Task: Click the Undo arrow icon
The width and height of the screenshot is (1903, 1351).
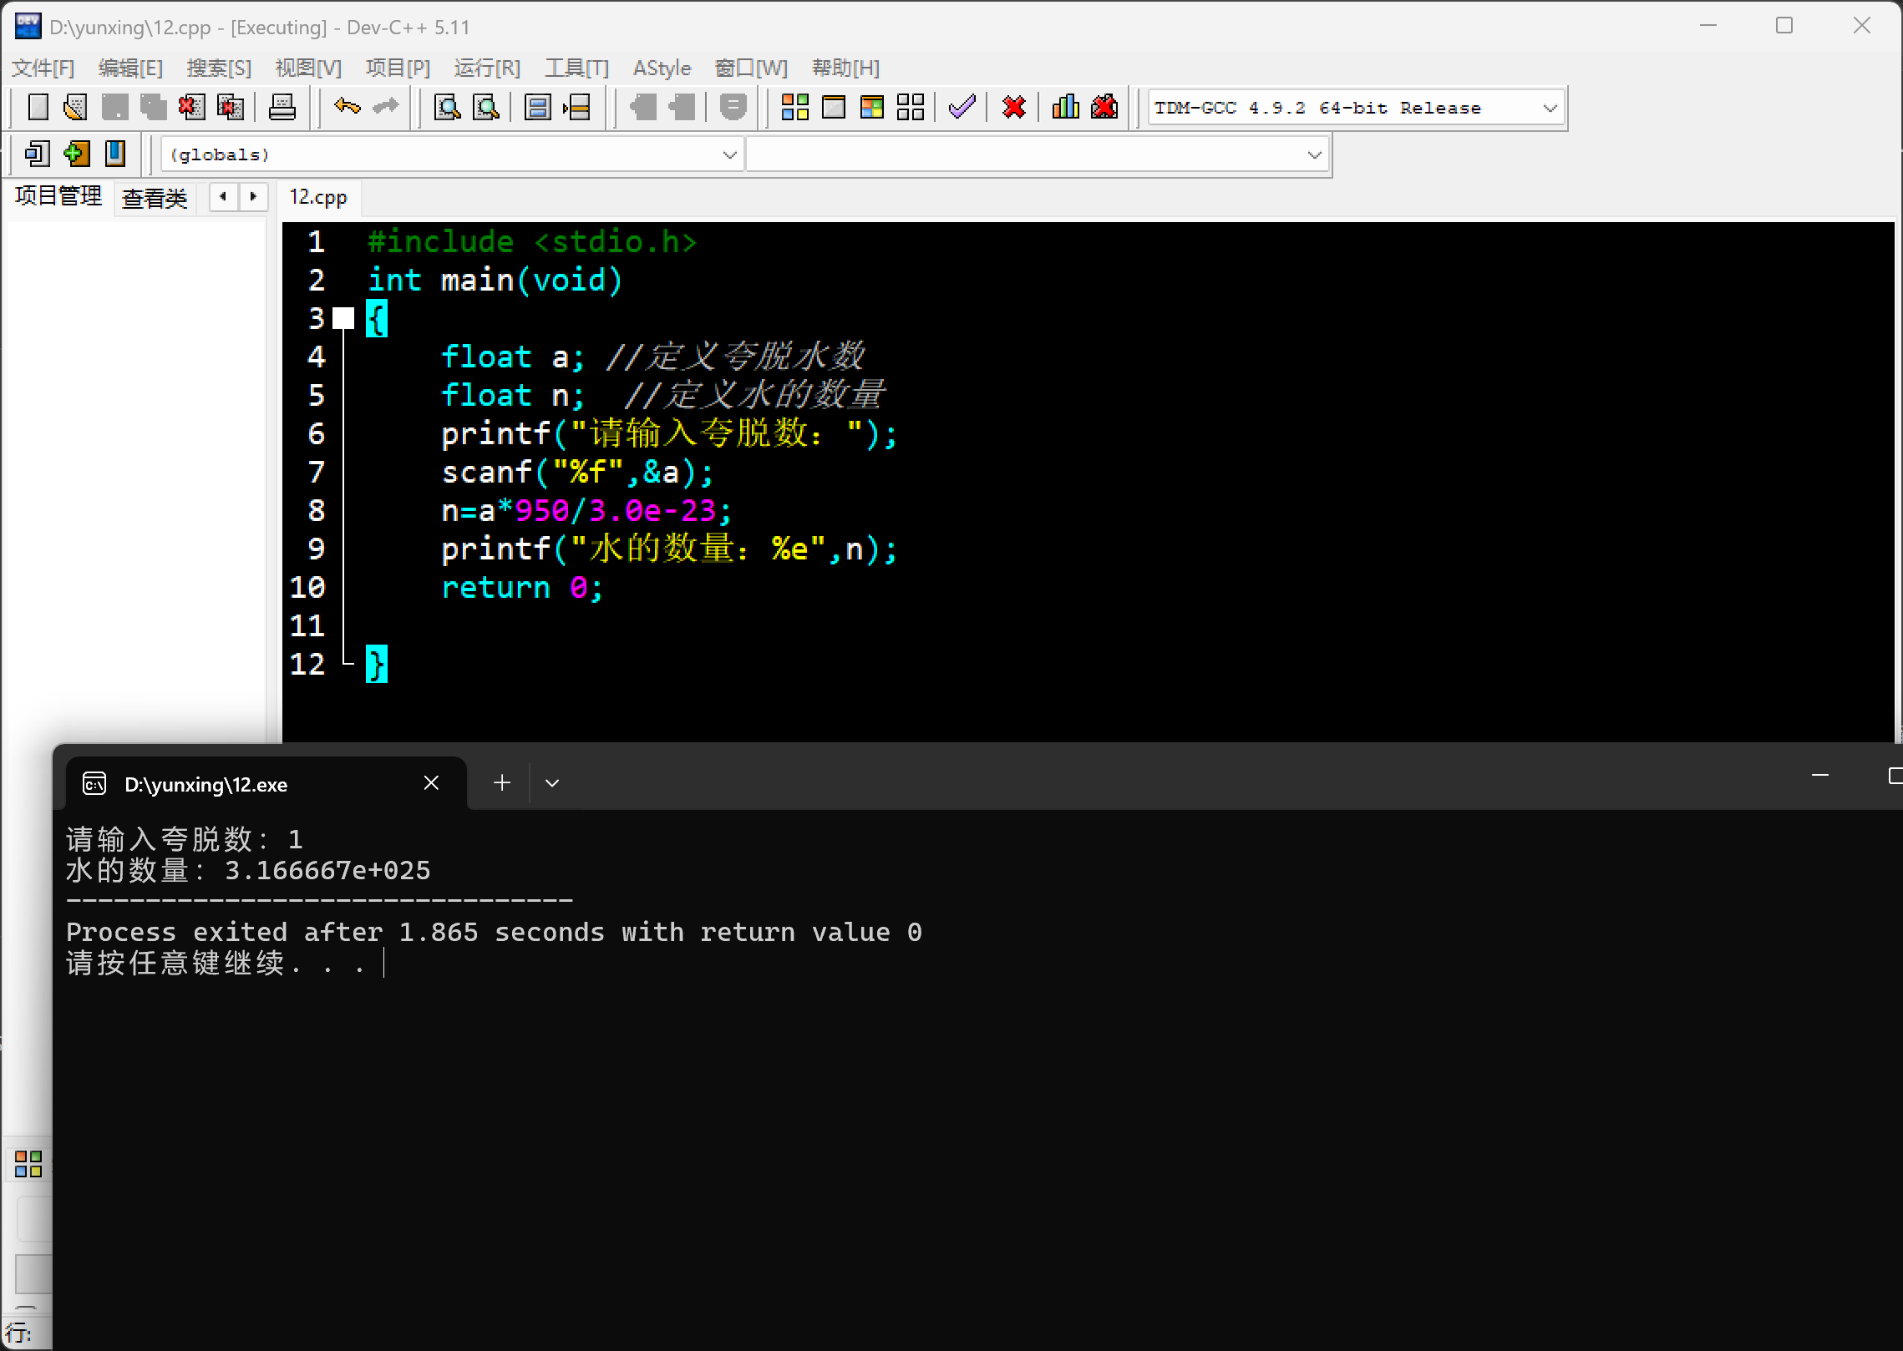Action: click(x=347, y=107)
